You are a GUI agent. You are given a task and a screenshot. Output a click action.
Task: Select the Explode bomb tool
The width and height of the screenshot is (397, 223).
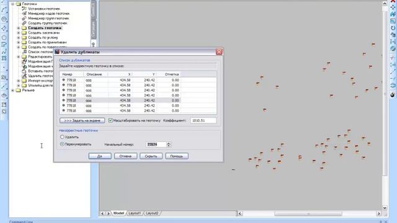click(x=393, y=95)
